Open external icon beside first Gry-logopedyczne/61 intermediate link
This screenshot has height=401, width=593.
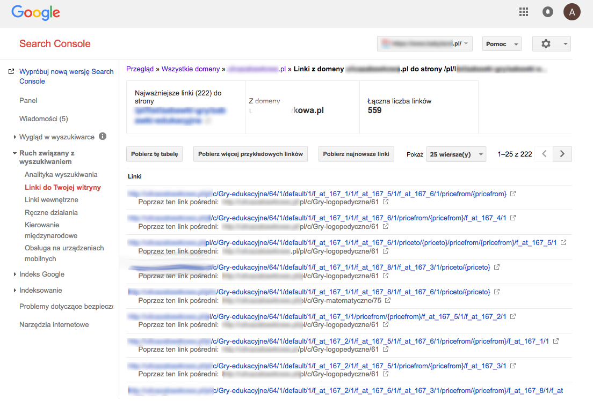(x=385, y=202)
